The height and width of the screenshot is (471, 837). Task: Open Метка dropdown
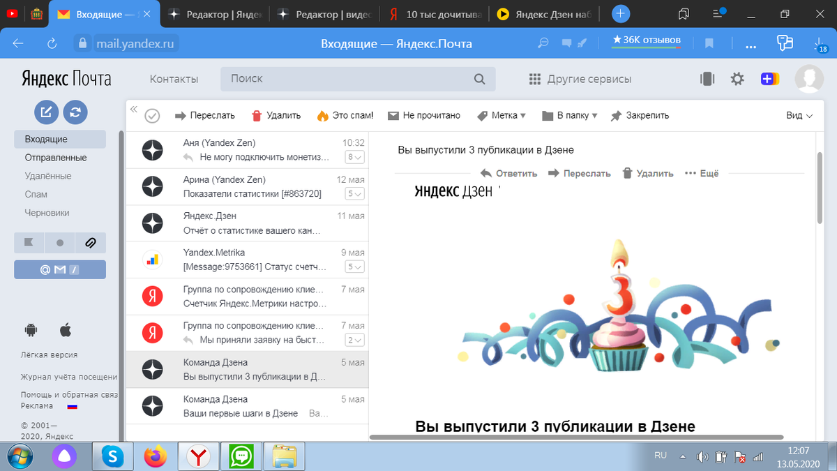click(501, 116)
